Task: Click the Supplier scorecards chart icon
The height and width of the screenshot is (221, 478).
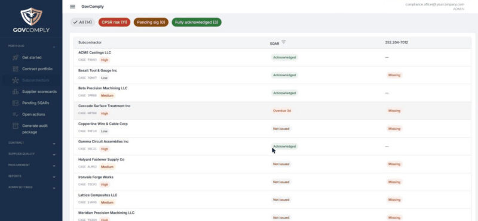Action: (x=16, y=92)
